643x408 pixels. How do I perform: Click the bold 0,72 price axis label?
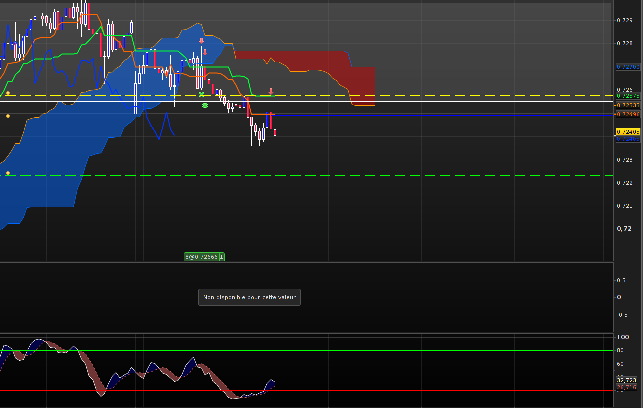point(624,229)
